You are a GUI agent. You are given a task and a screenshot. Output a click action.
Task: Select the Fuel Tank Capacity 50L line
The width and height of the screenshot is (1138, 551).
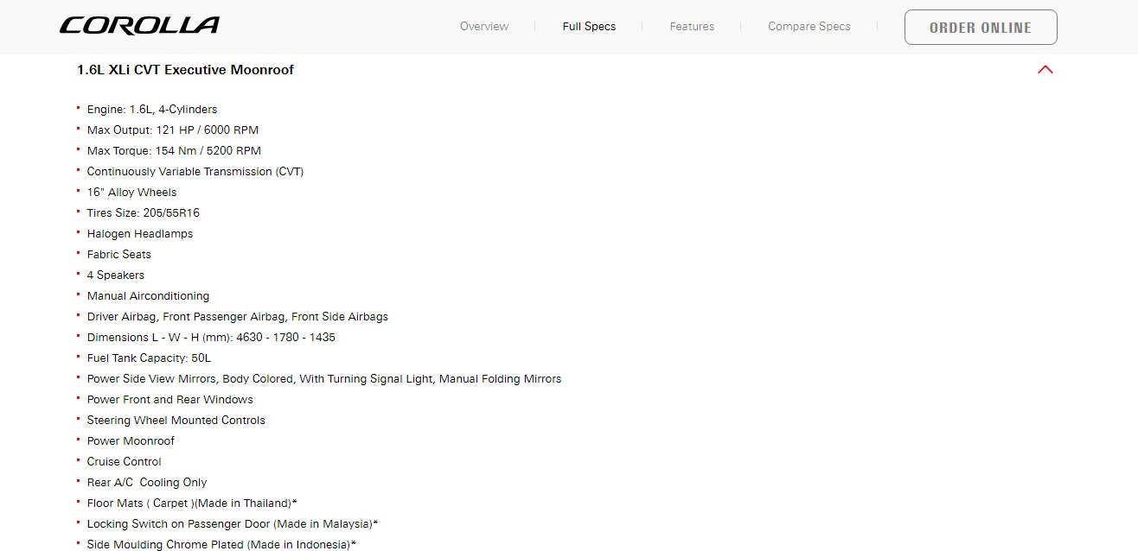149,358
